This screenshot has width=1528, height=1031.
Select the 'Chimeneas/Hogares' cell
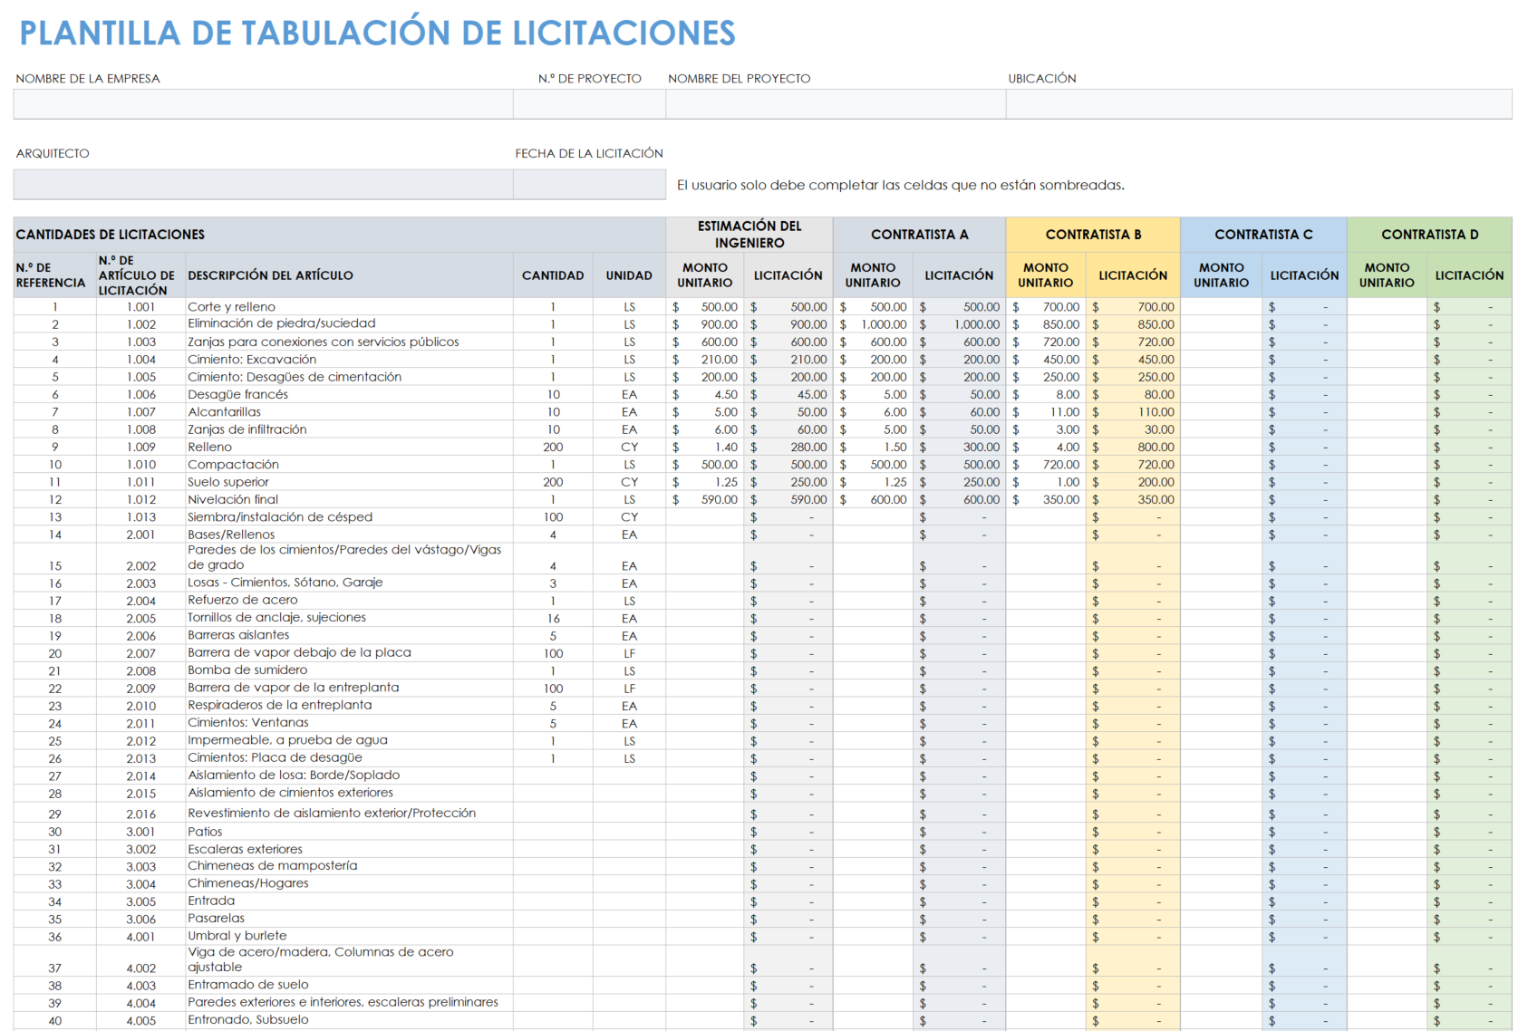click(x=349, y=883)
